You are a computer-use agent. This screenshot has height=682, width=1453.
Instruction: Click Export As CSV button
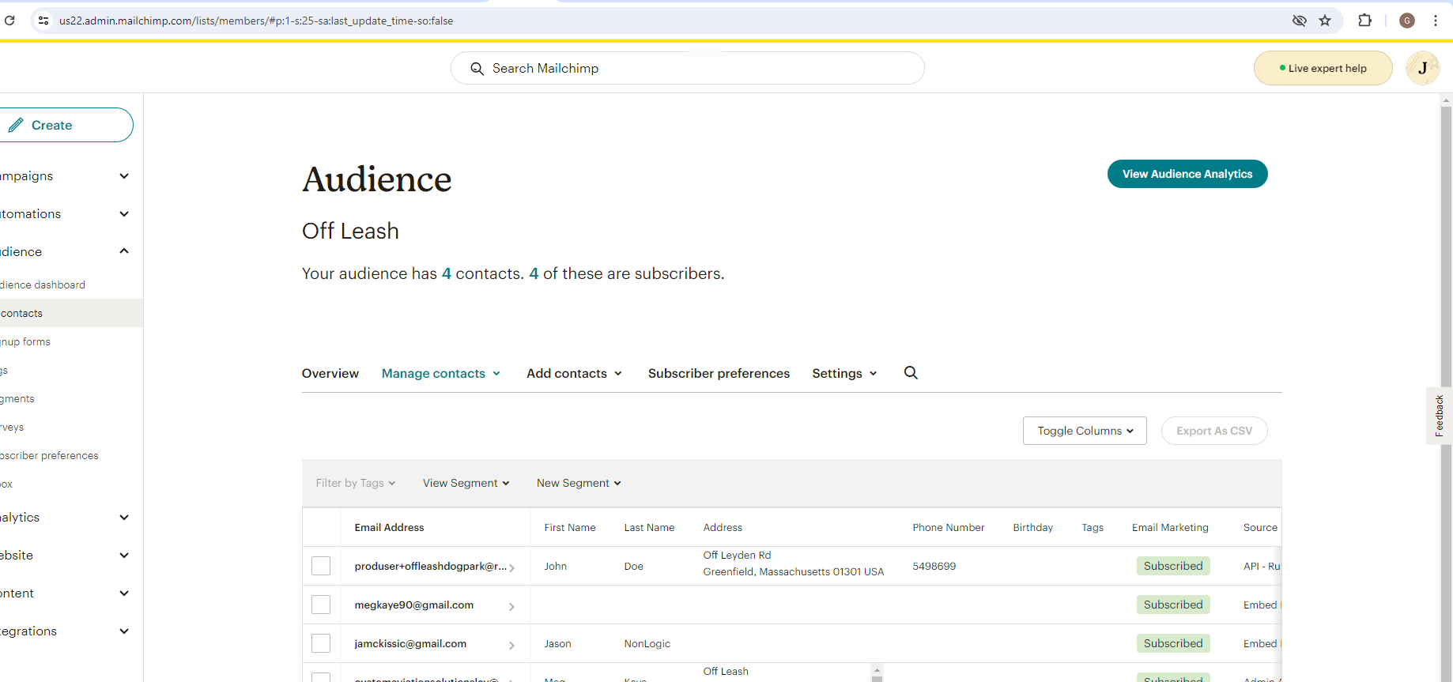1214,431
